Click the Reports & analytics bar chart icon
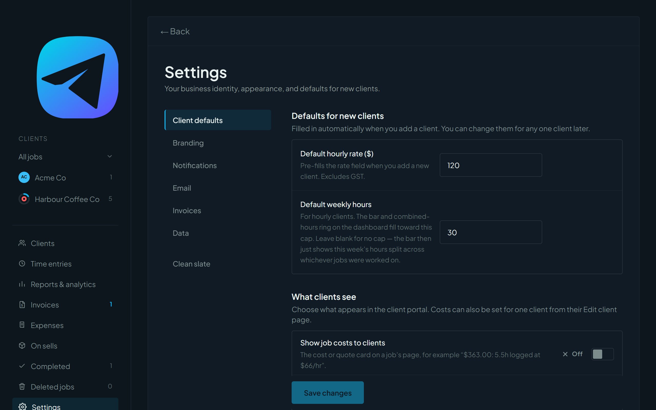 click(22, 284)
